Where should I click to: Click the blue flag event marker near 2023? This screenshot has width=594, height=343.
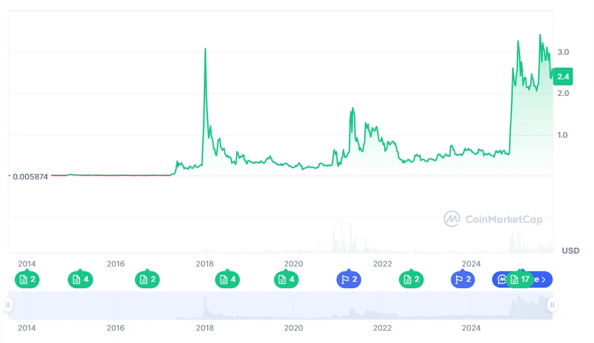[x=463, y=279]
